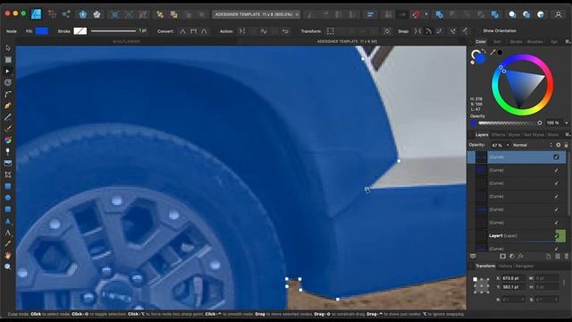Hide the selected Curve layer
The image size is (572, 322).
(x=556, y=157)
